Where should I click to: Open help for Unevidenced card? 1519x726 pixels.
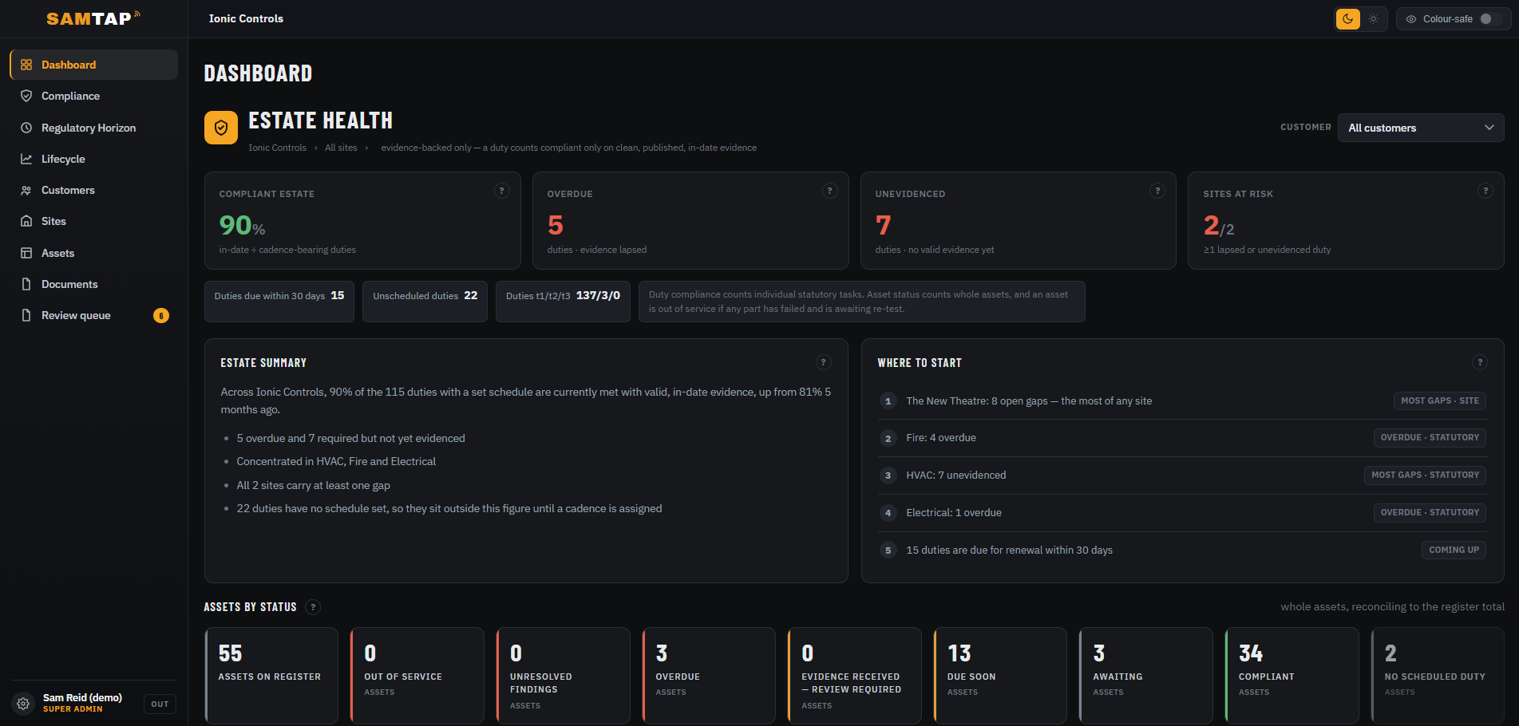tap(1157, 191)
